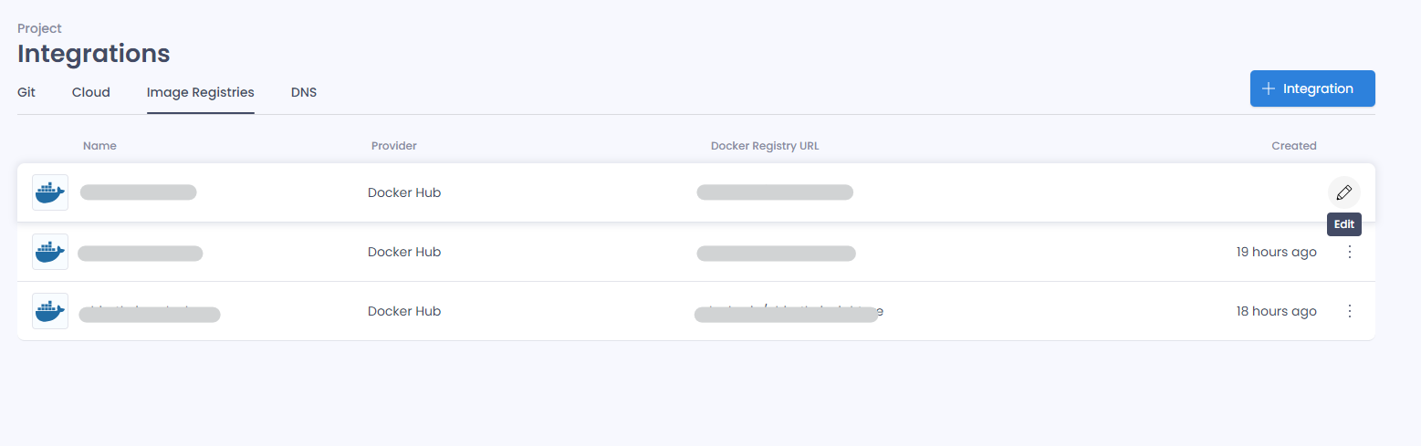Click the 19 hours ago timestamp

point(1277,252)
